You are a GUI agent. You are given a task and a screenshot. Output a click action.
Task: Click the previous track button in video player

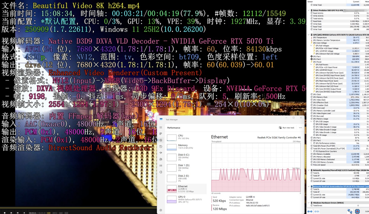coord(11,213)
